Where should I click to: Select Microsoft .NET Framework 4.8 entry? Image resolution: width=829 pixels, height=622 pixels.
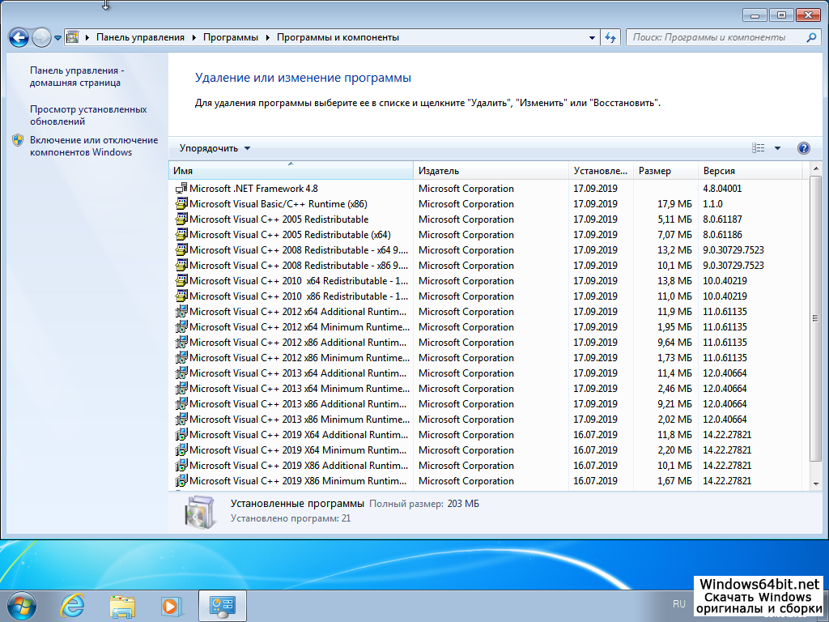pos(253,189)
